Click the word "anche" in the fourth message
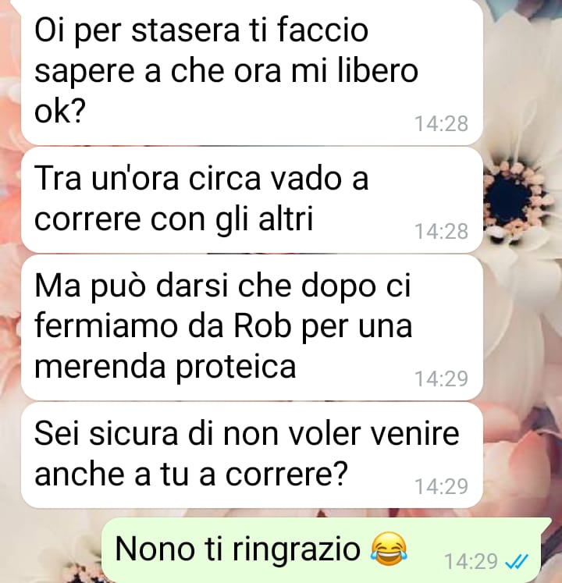The width and height of the screenshot is (562, 583). (x=79, y=474)
